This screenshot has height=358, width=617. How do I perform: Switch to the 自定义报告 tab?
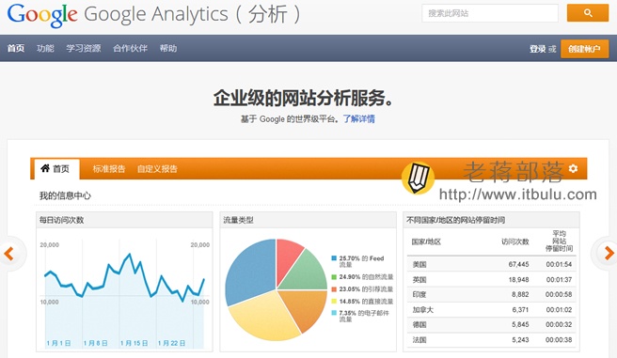point(157,169)
